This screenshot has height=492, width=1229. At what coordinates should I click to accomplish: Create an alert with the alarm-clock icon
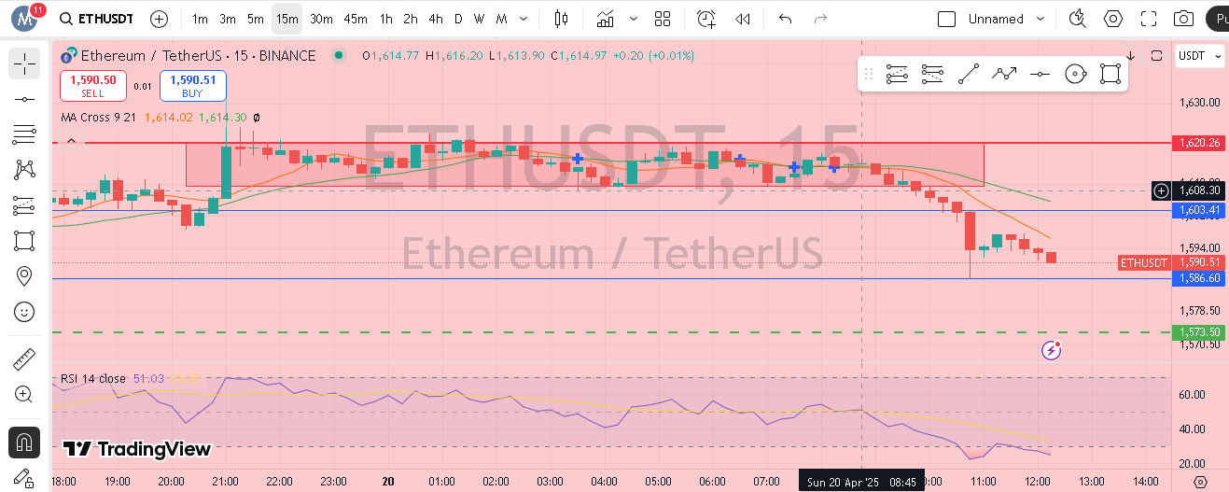tap(706, 19)
